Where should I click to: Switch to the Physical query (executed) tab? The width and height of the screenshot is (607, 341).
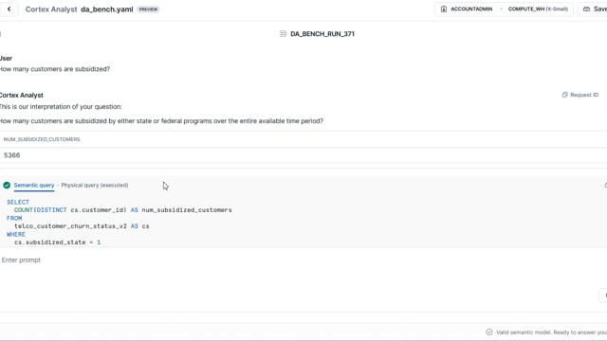point(95,186)
